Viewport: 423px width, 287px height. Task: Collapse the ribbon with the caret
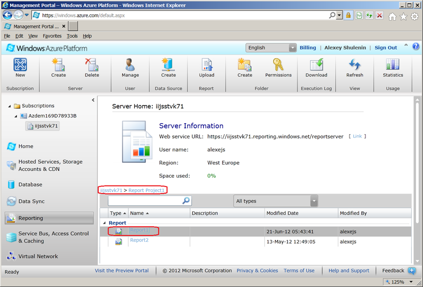point(406,45)
